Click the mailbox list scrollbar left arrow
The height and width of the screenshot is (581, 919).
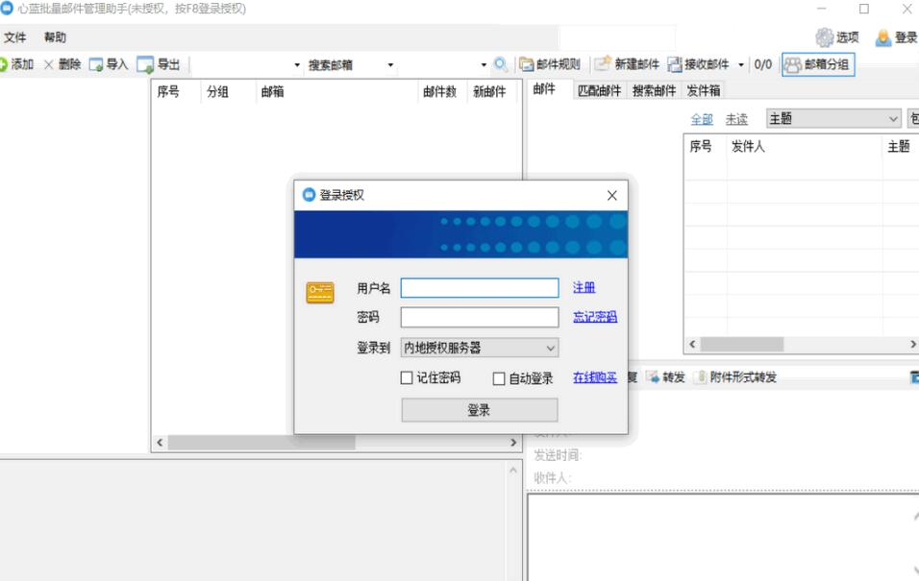tap(160, 443)
